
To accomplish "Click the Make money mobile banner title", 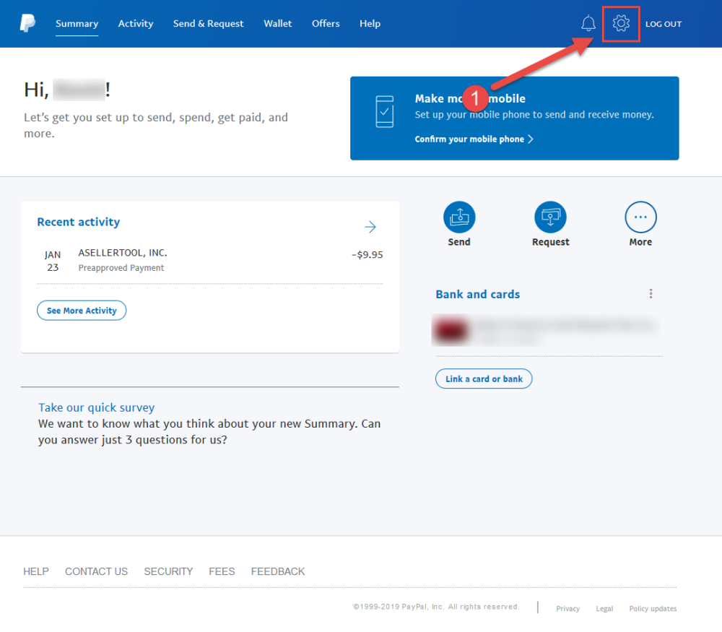I will (x=470, y=98).
